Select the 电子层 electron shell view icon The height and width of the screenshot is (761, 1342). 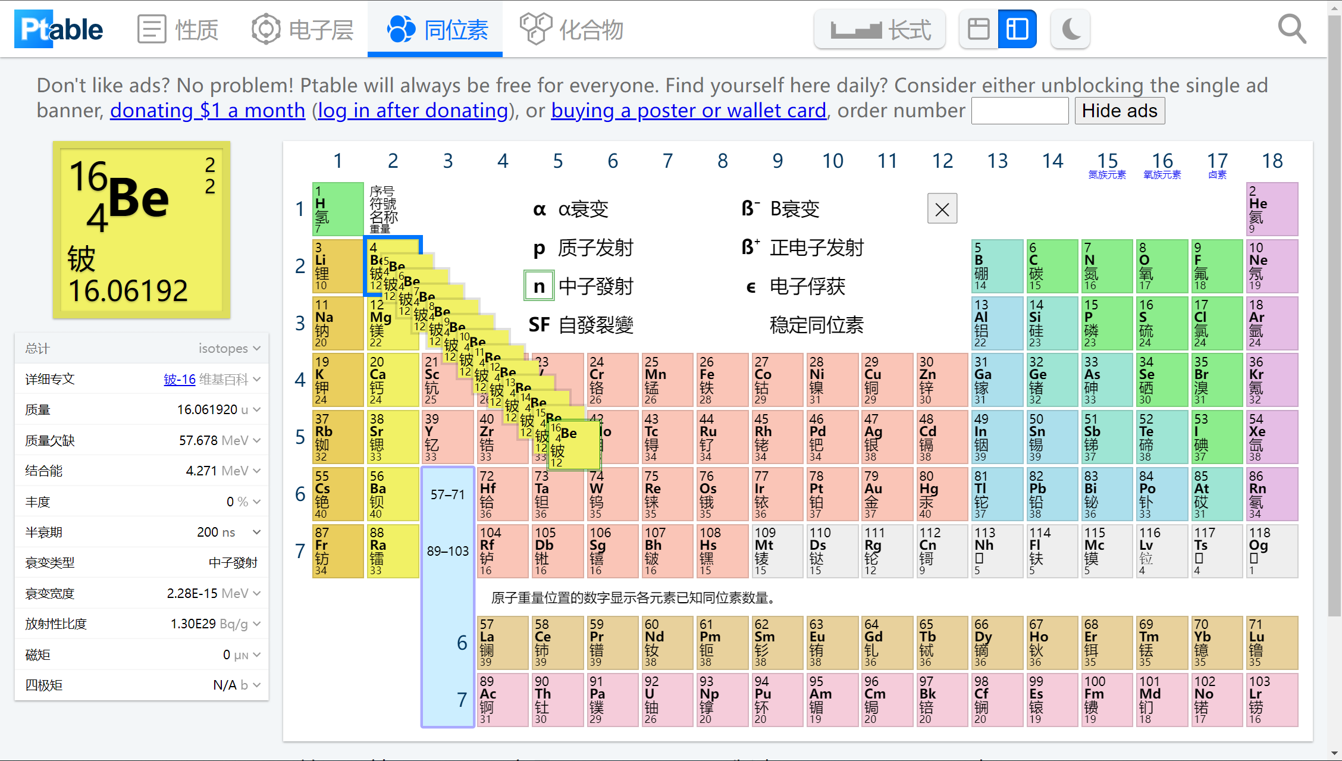(x=266, y=28)
